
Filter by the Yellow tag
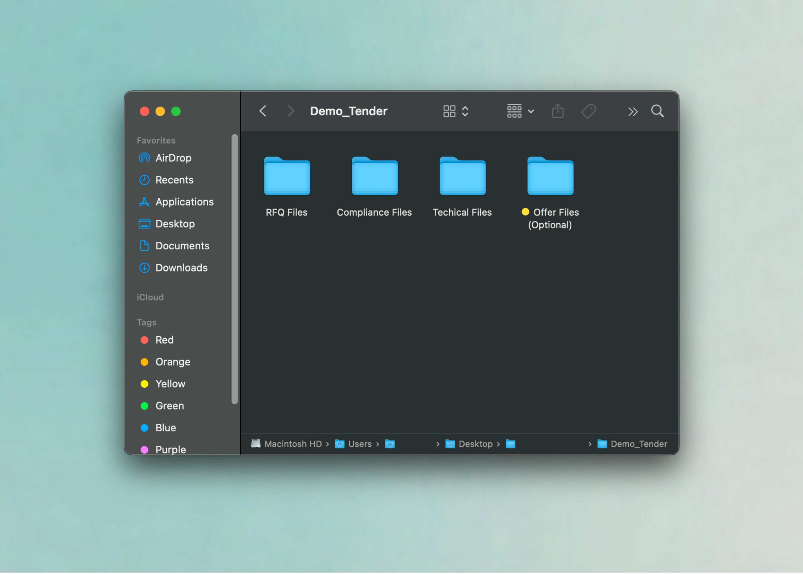(170, 384)
